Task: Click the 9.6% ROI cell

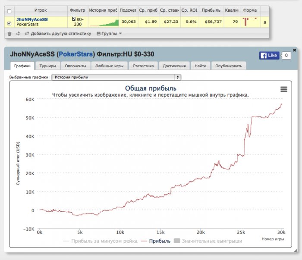Action: (x=191, y=22)
